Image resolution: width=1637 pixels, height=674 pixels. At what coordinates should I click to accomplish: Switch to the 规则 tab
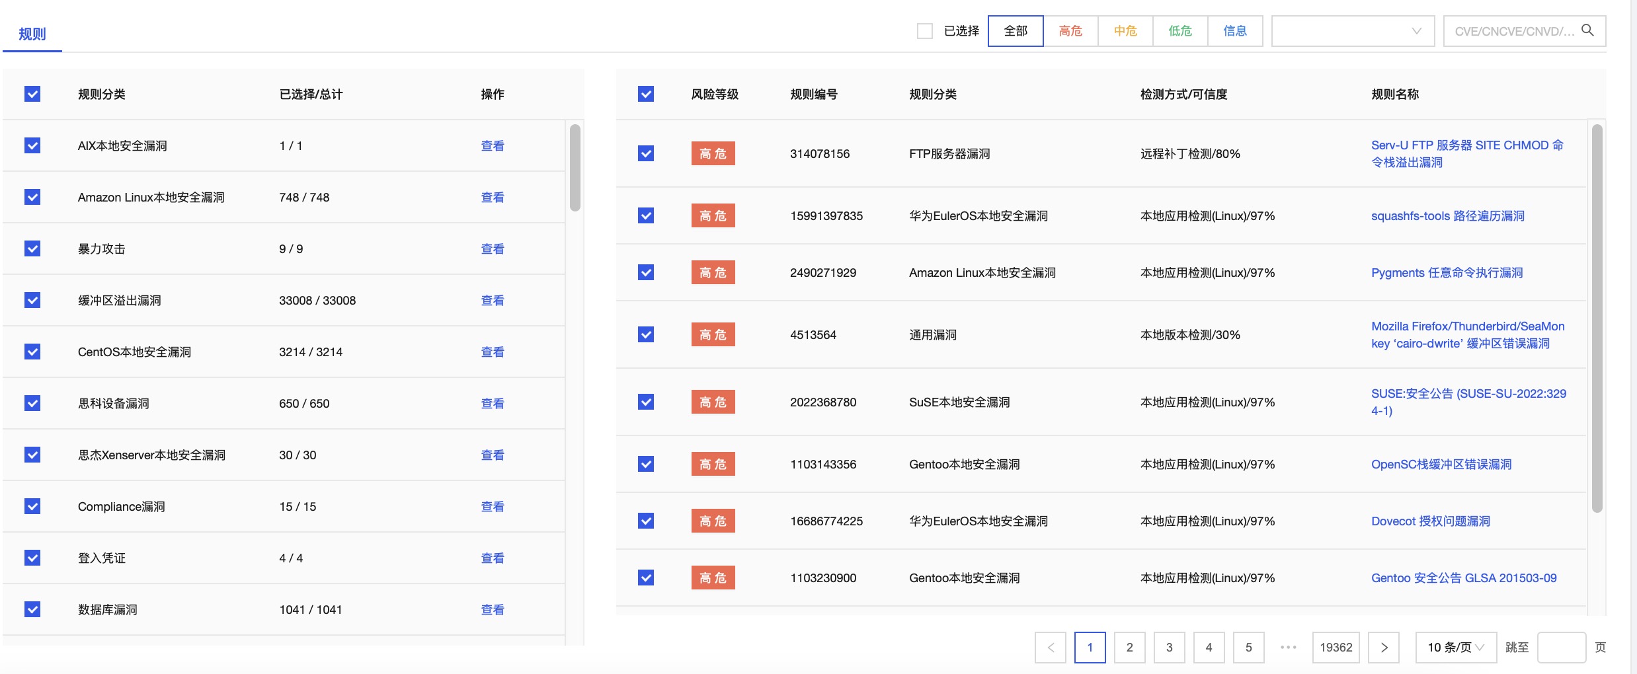tap(32, 34)
